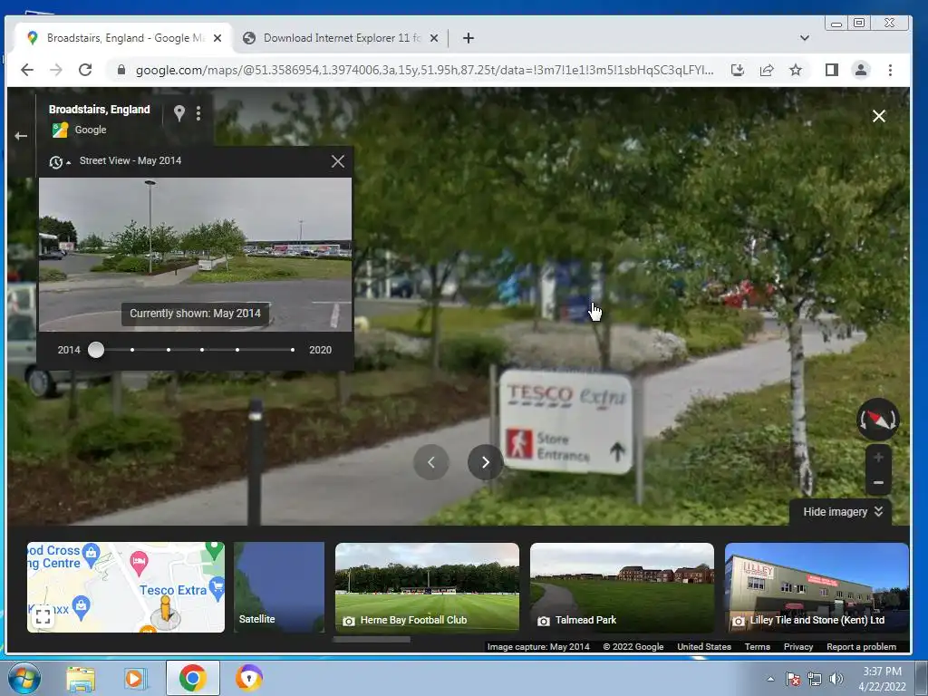Open Chrome side panel
Viewport: 928px width, 696px height.
point(832,70)
